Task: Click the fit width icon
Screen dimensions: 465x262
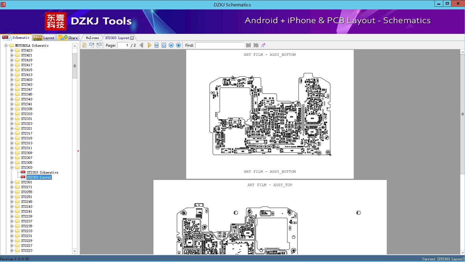Action: tap(157, 45)
